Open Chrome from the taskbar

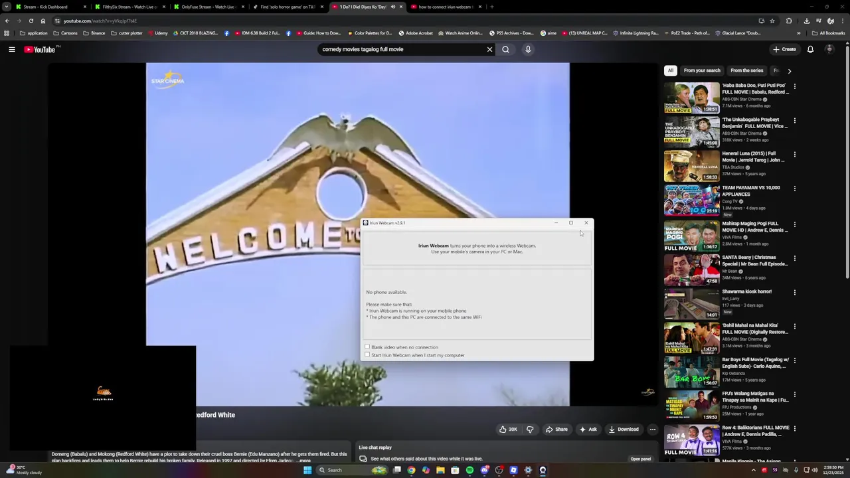pyautogui.click(x=411, y=470)
